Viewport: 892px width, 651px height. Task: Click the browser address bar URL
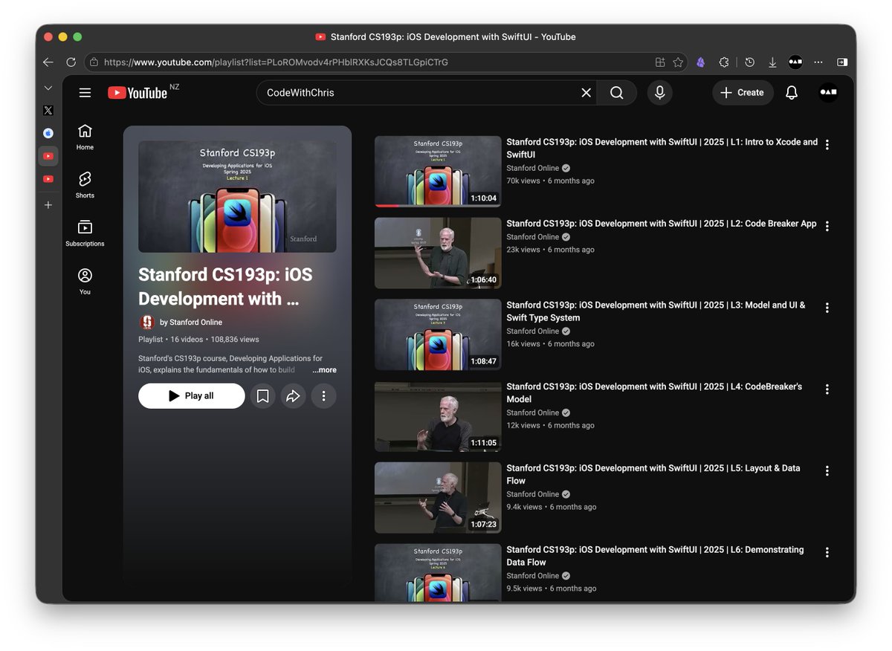tap(276, 62)
